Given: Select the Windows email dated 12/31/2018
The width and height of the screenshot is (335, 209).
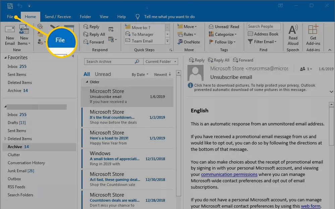Looking at the screenshot, I should tap(127, 159).
